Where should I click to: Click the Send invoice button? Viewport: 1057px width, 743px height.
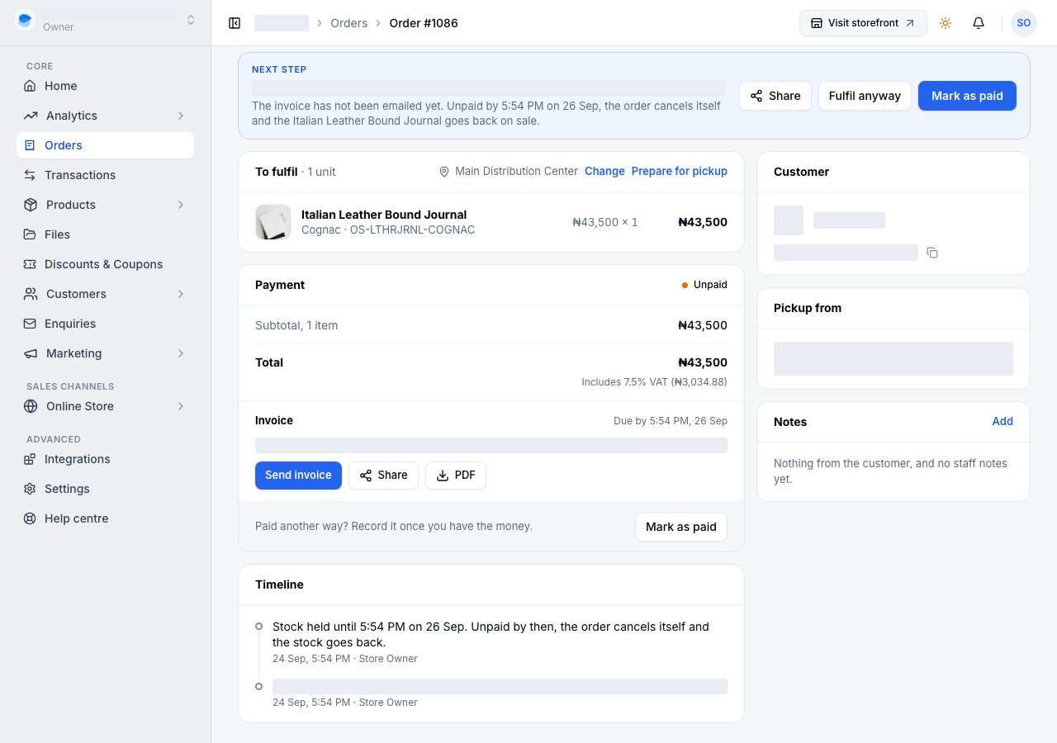[x=298, y=476]
